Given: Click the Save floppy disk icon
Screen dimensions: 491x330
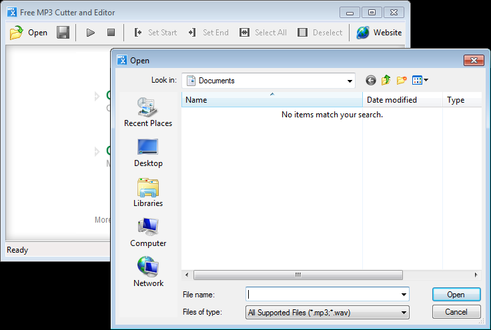Looking at the screenshot, I should click(x=63, y=33).
